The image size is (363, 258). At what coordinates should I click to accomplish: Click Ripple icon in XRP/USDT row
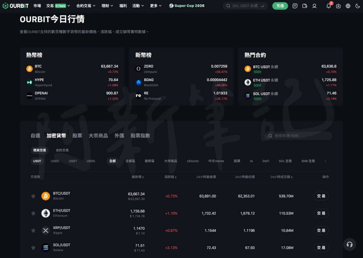coord(46,230)
